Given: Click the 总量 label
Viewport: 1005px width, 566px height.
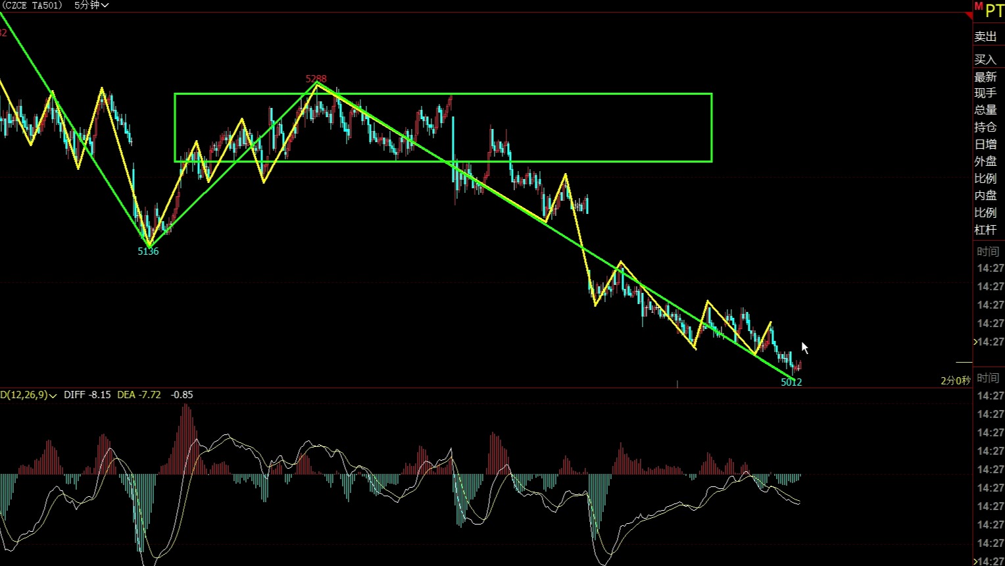Looking at the screenshot, I should pos(985,110).
